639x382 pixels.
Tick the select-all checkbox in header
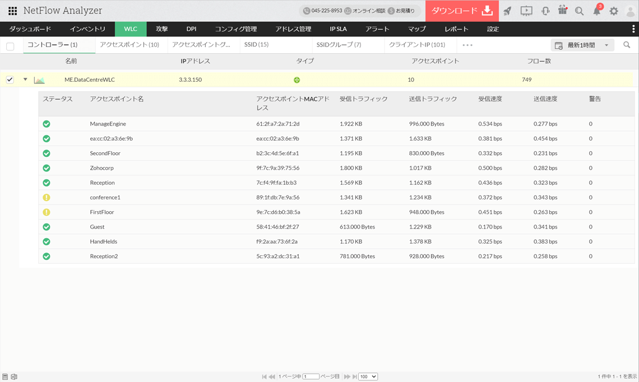click(x=10, y=46)
